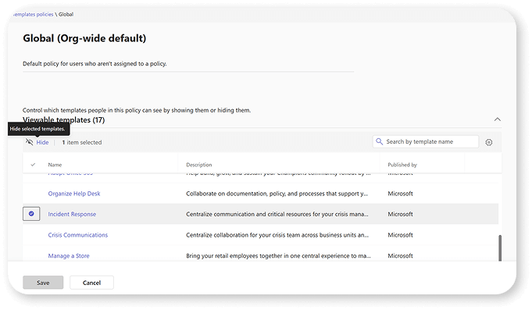This screenshot has width=532, height=310.
Task: Click Crisis Communications description text
Action: click(277, 235)
